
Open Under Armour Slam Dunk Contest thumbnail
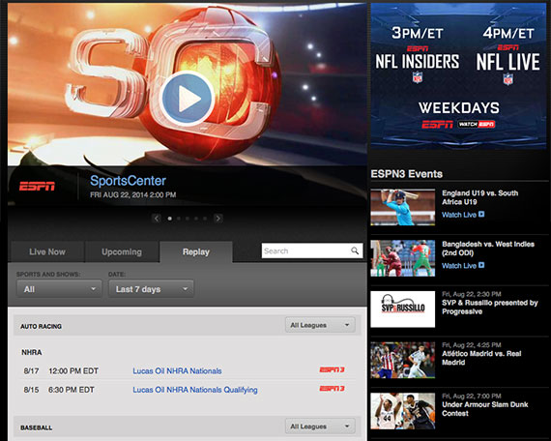tap(403, 411)
